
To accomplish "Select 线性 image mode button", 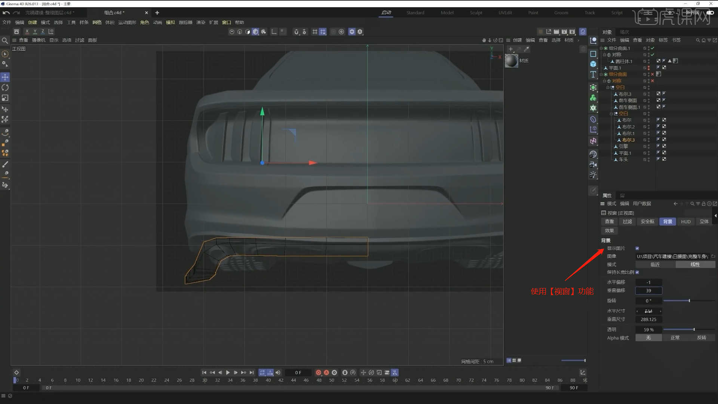I will coord(695,264).
